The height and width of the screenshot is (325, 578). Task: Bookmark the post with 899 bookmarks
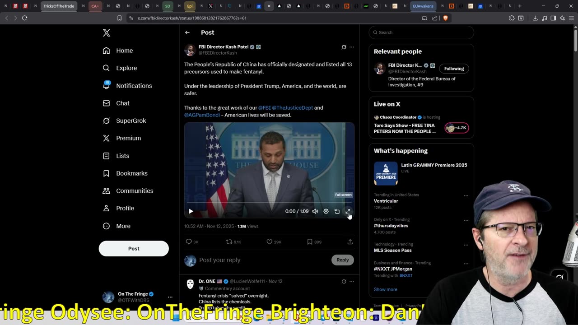(x=314, y=242)
